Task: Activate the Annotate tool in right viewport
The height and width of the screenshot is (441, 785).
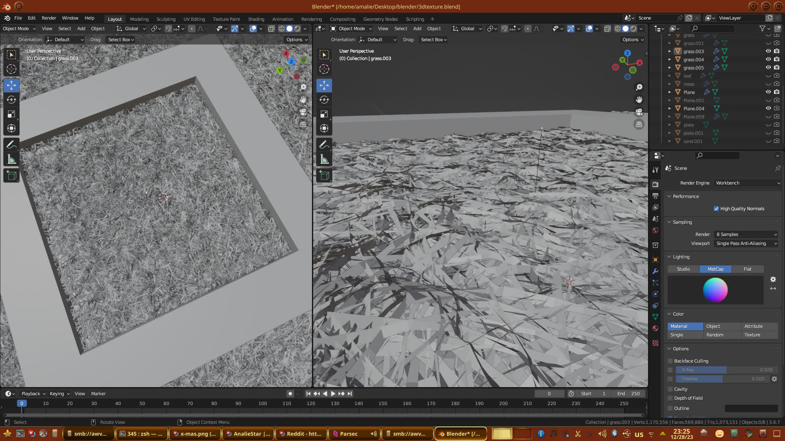Action: pyautogui.click(x=324, y=145)
